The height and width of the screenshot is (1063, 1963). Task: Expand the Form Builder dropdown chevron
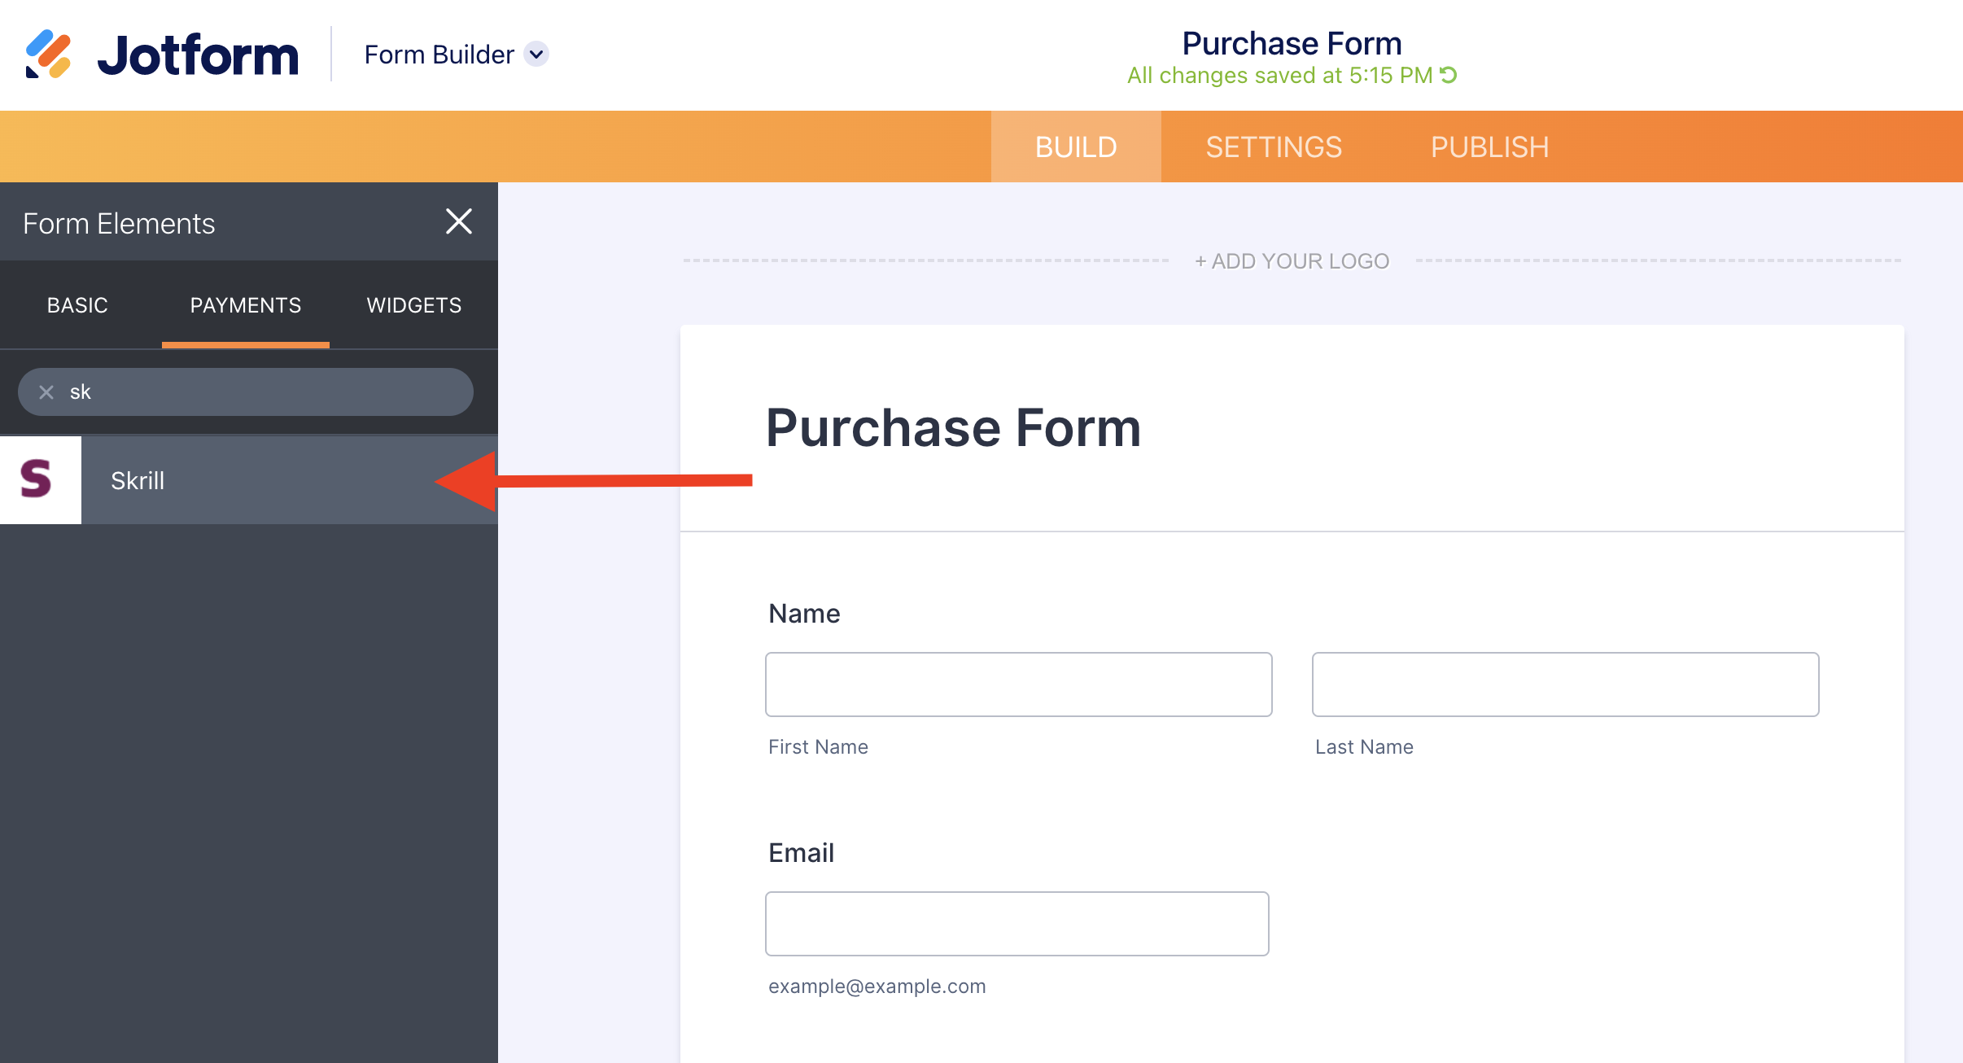coord(536,55)
